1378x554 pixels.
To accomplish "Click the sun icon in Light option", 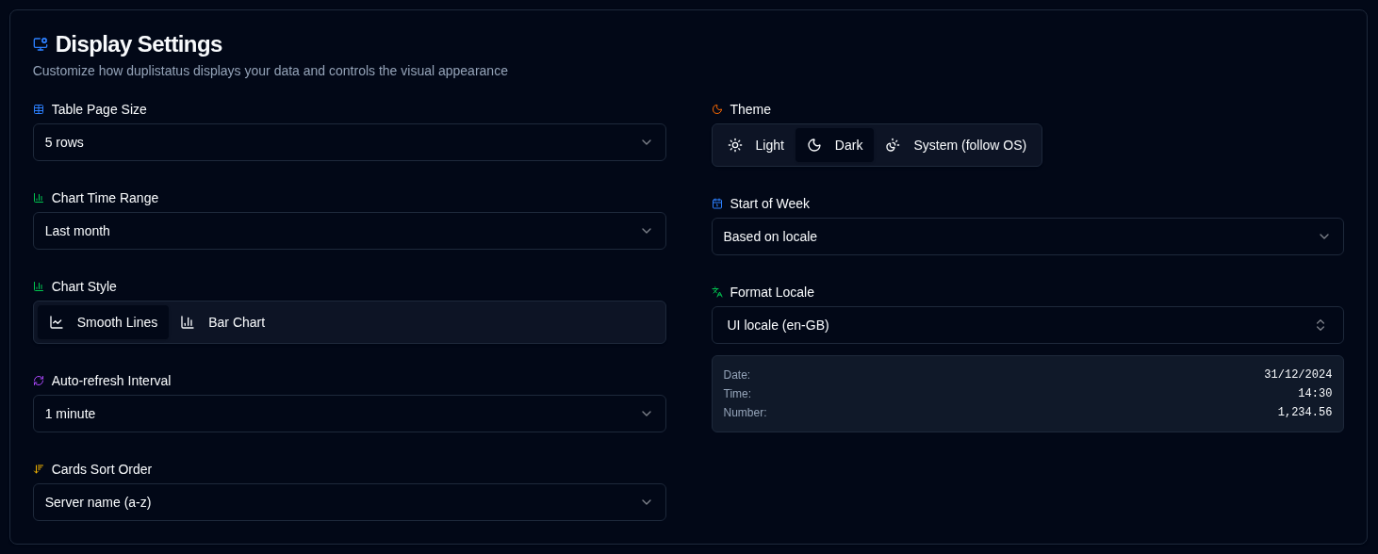I will point(735,145).
